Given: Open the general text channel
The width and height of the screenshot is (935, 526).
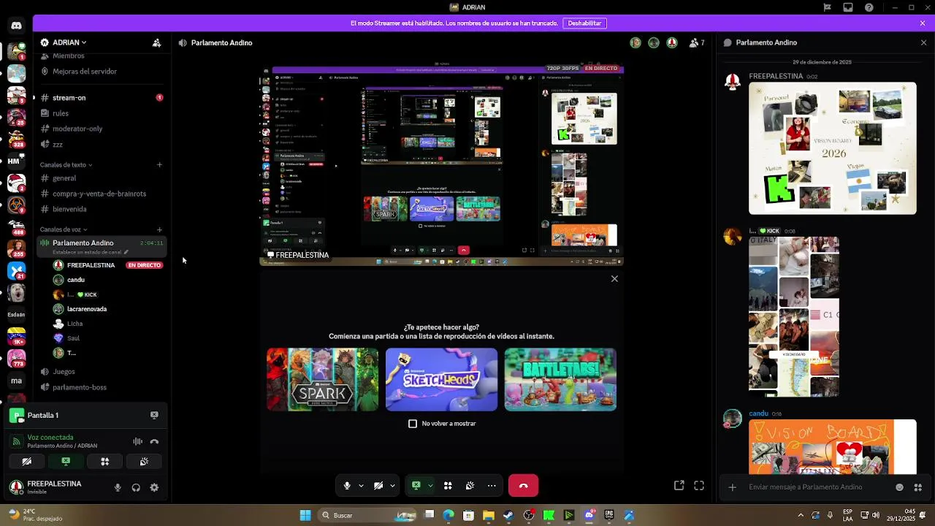Looking at the screenshot, I should [102, 178].
